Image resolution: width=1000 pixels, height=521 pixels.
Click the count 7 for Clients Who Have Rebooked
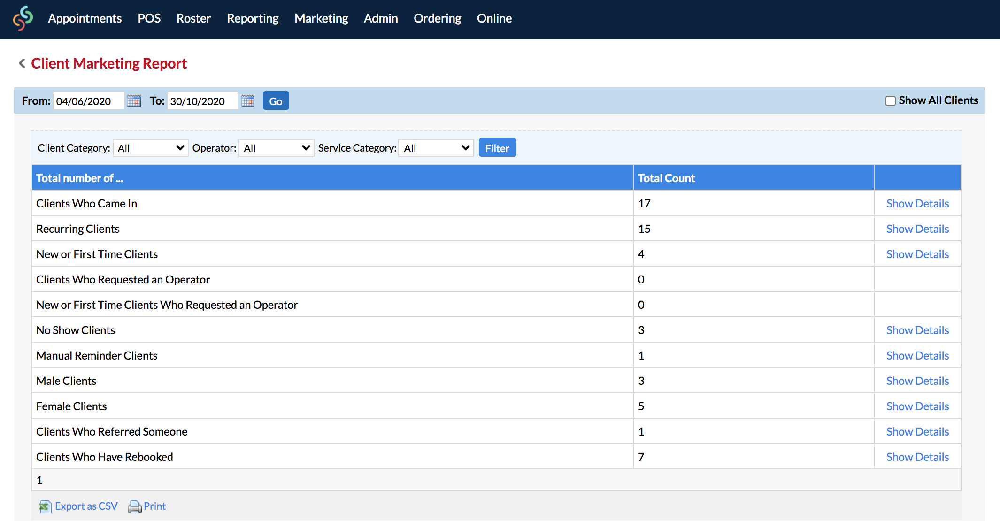(x=641, y=457)
